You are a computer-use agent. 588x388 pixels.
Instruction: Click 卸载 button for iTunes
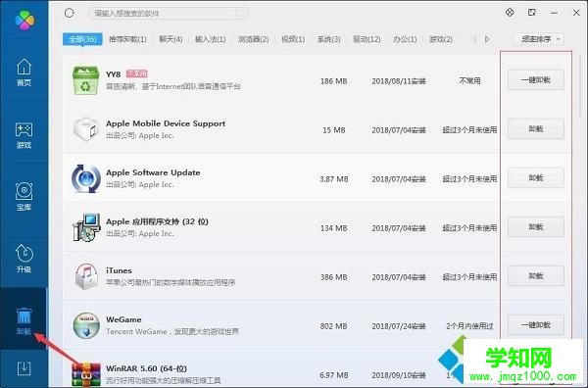(536, 276)
